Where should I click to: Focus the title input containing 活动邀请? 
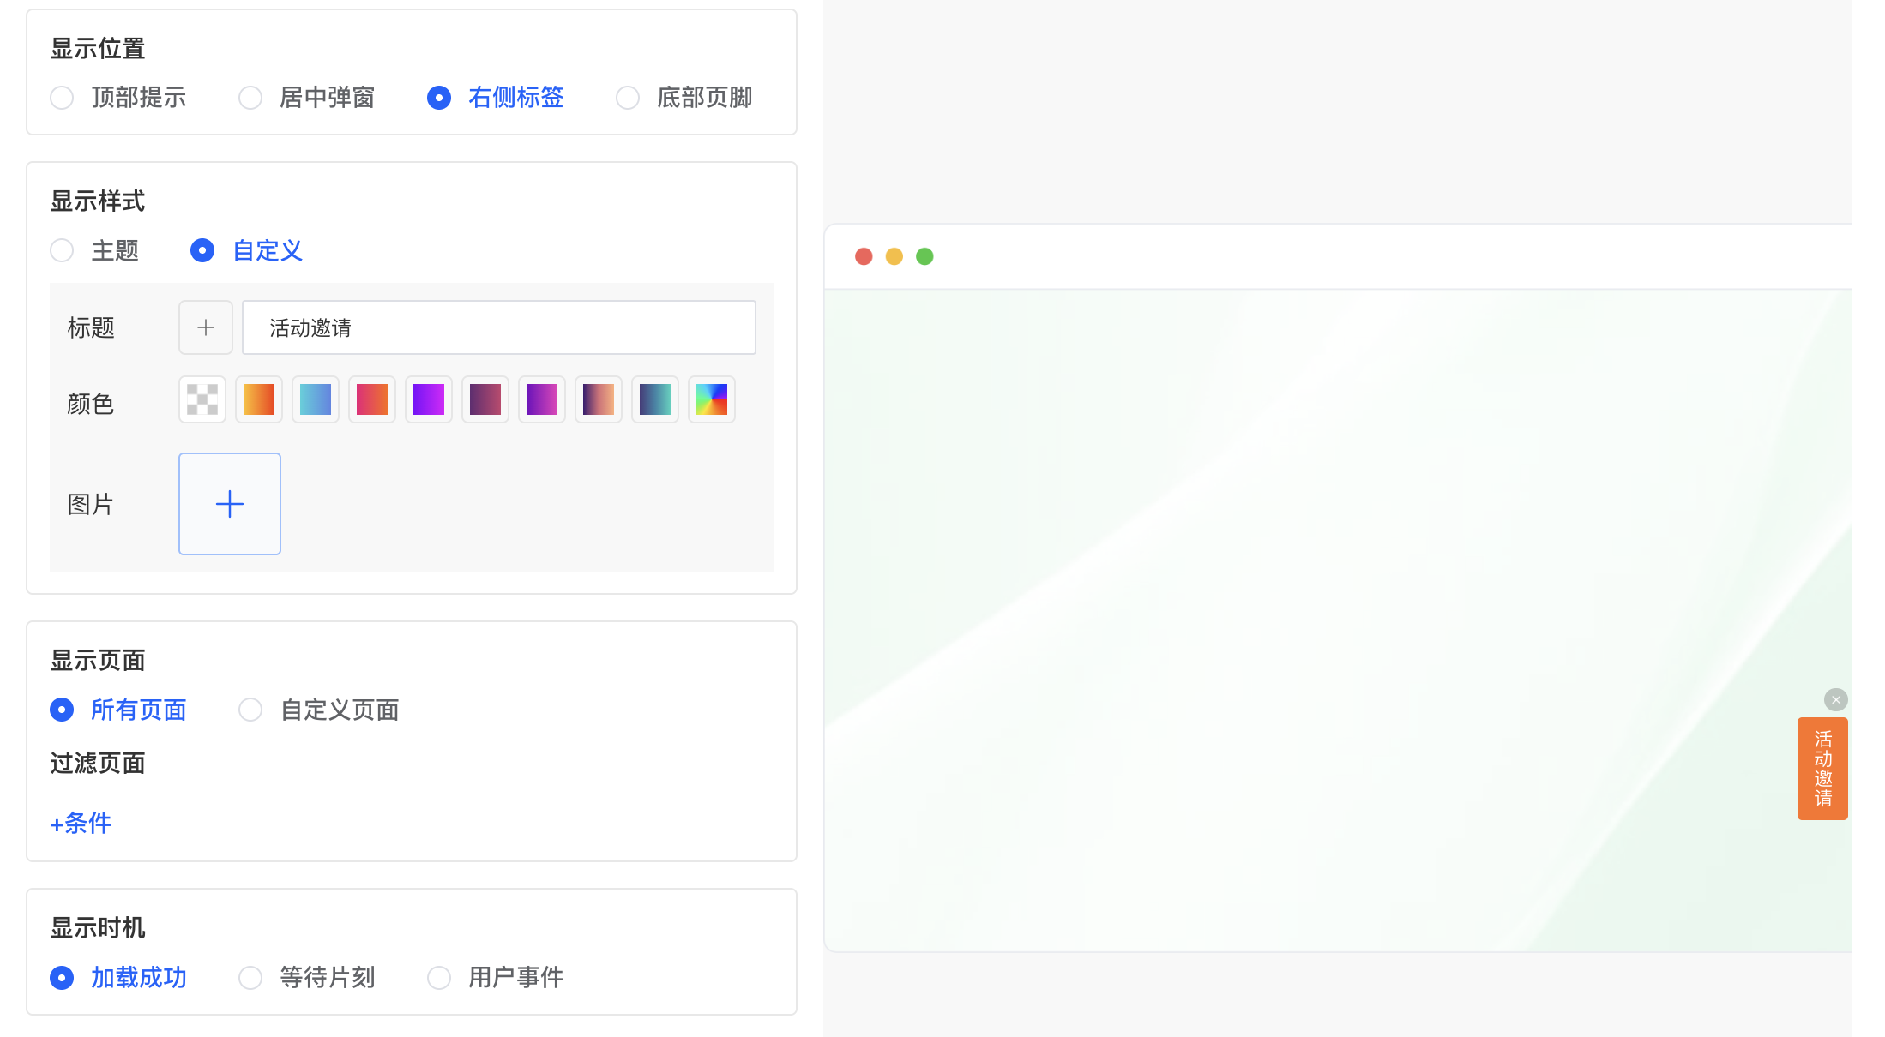pos(499,327)
